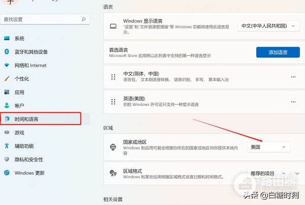305x205 pixels.
Task: Click the Accessibility figure icon
Action: pos(7,145)
